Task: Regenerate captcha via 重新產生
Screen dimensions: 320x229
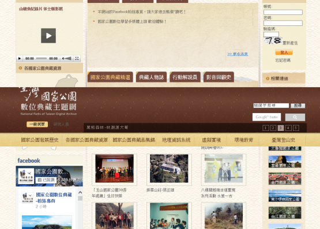Action: tap(290, 43)
